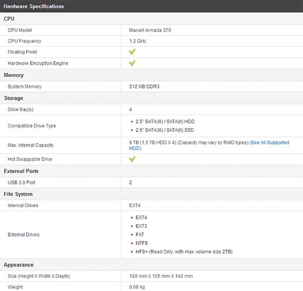The width and height of the screenshot is (303, 291).
Task: Select the Appearance section heading
Action: [19, 265]
